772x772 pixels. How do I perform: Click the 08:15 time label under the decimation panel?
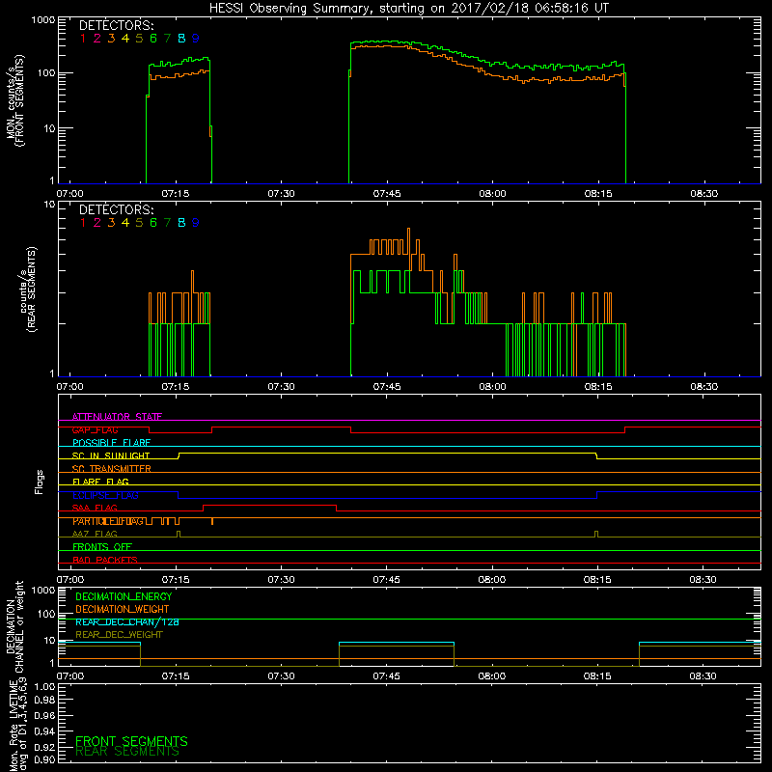point(597,676)
